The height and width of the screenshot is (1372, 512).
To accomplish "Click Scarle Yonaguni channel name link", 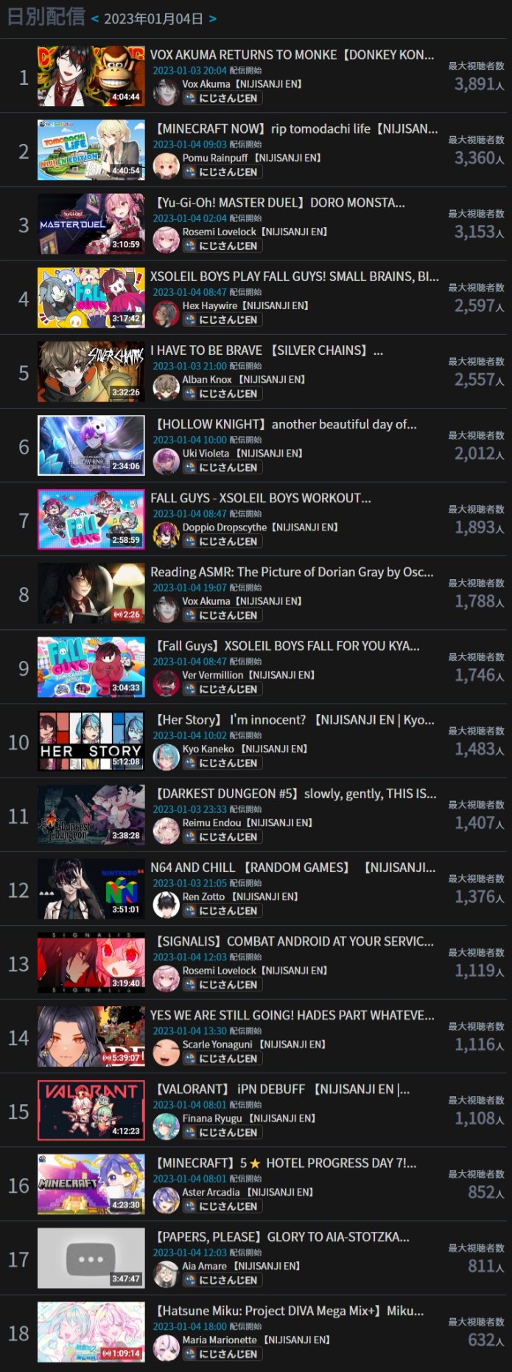I will (217, 1044).
